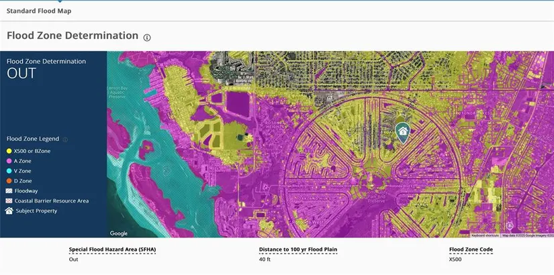The width and height of the screenshot is (554, 275).
Task: Click the Google logo on the map
Action: [x=119, y=233]
